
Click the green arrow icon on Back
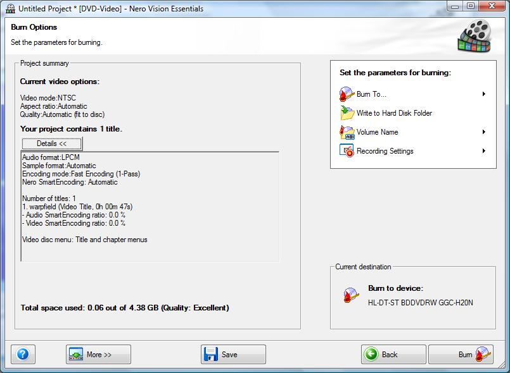tap(371, 354)
